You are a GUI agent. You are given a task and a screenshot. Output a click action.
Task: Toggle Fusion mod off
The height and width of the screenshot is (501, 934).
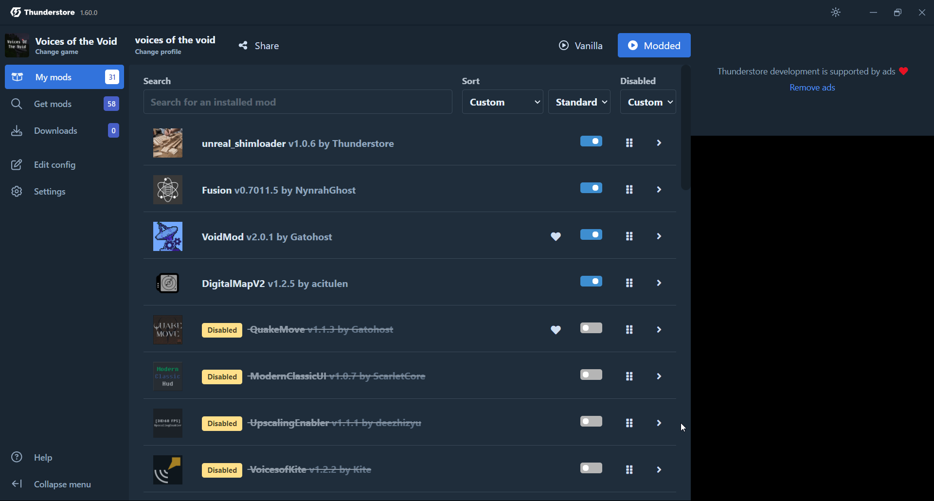pos(592,188)
